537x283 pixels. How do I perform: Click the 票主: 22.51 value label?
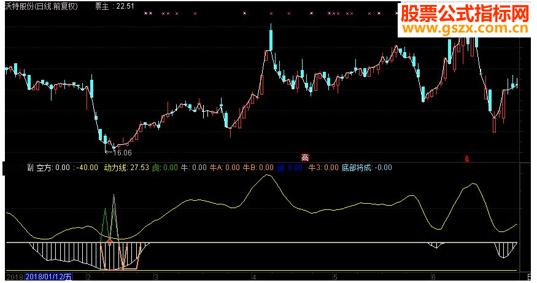[x=114, y=6]
